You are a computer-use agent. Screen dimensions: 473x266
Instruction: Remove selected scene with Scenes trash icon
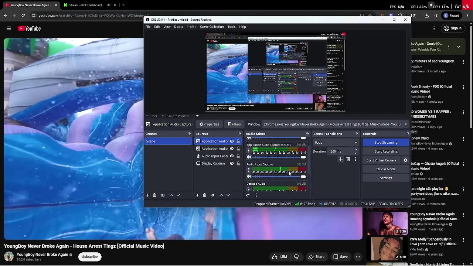(x=154, y=195)
